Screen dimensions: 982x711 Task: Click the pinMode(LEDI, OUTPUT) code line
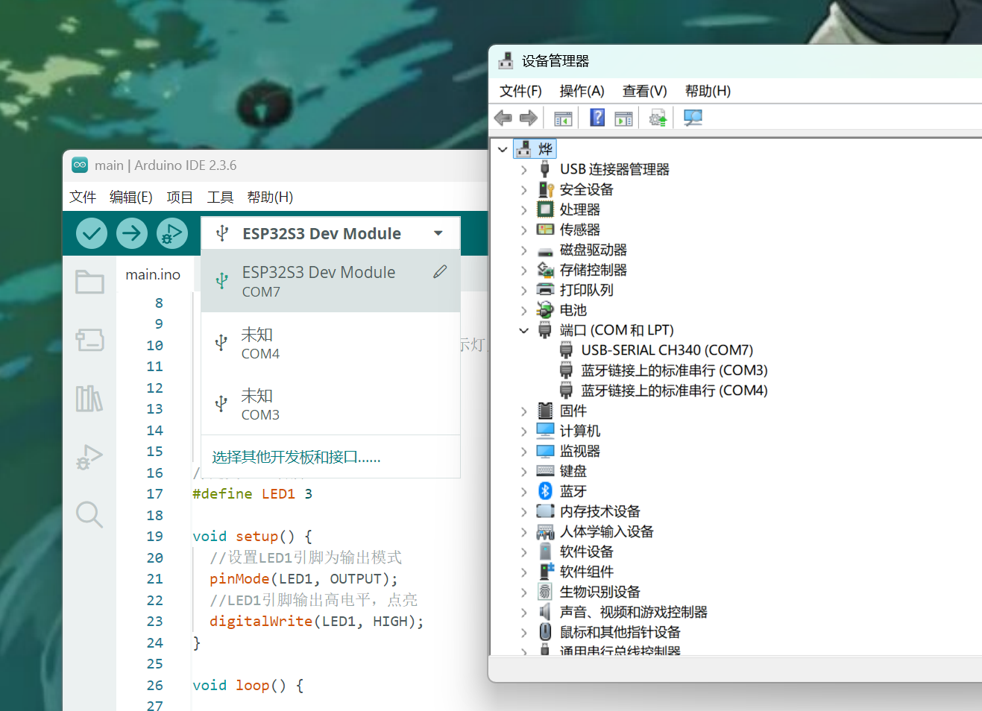303,579
